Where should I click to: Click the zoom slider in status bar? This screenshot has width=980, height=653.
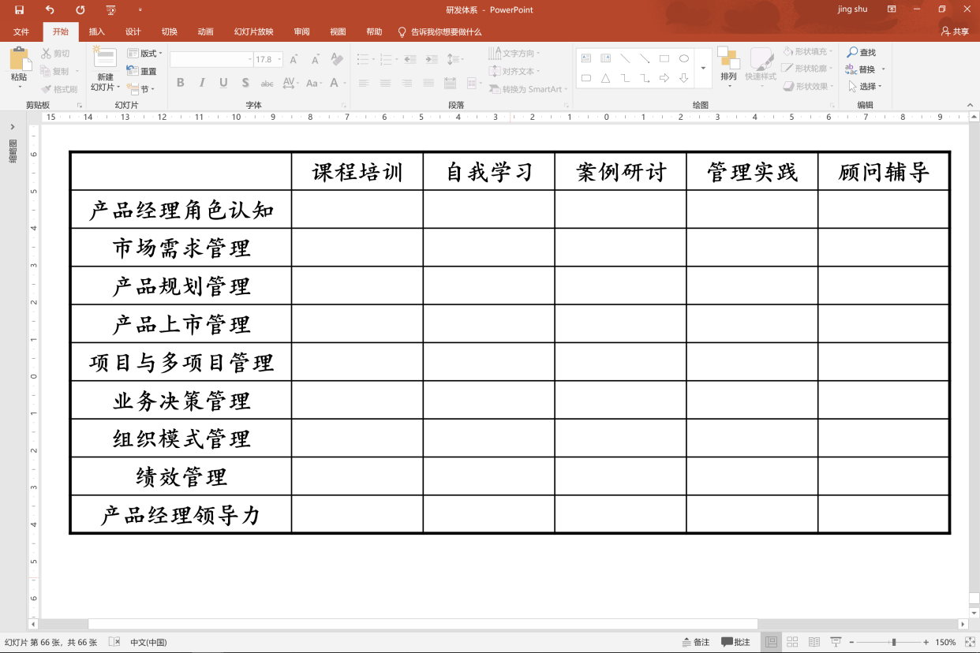(893, 642)
